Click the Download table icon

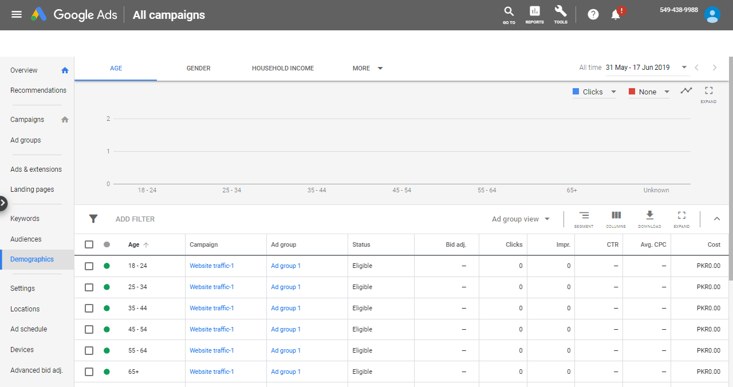[649, 216]
